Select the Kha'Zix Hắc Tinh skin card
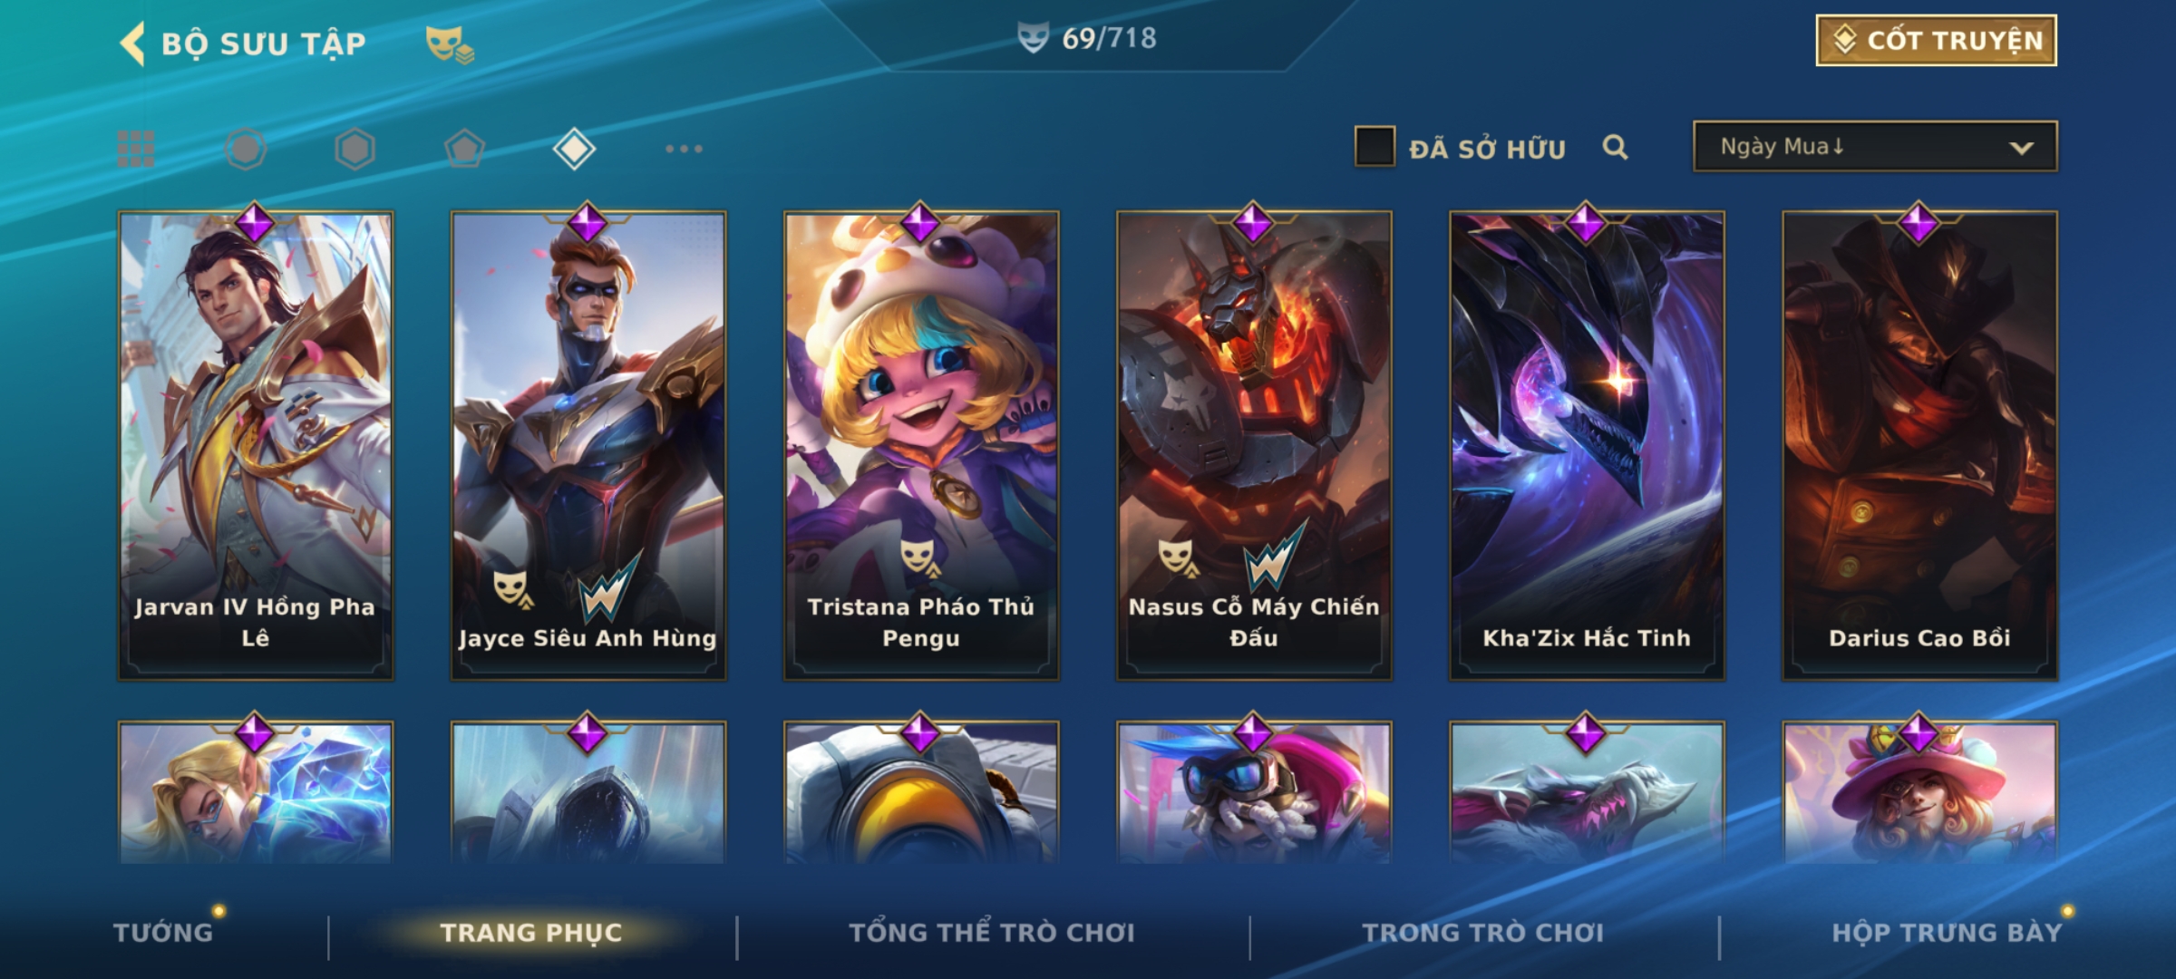 pyautogui.click(x=1587, y=446)
